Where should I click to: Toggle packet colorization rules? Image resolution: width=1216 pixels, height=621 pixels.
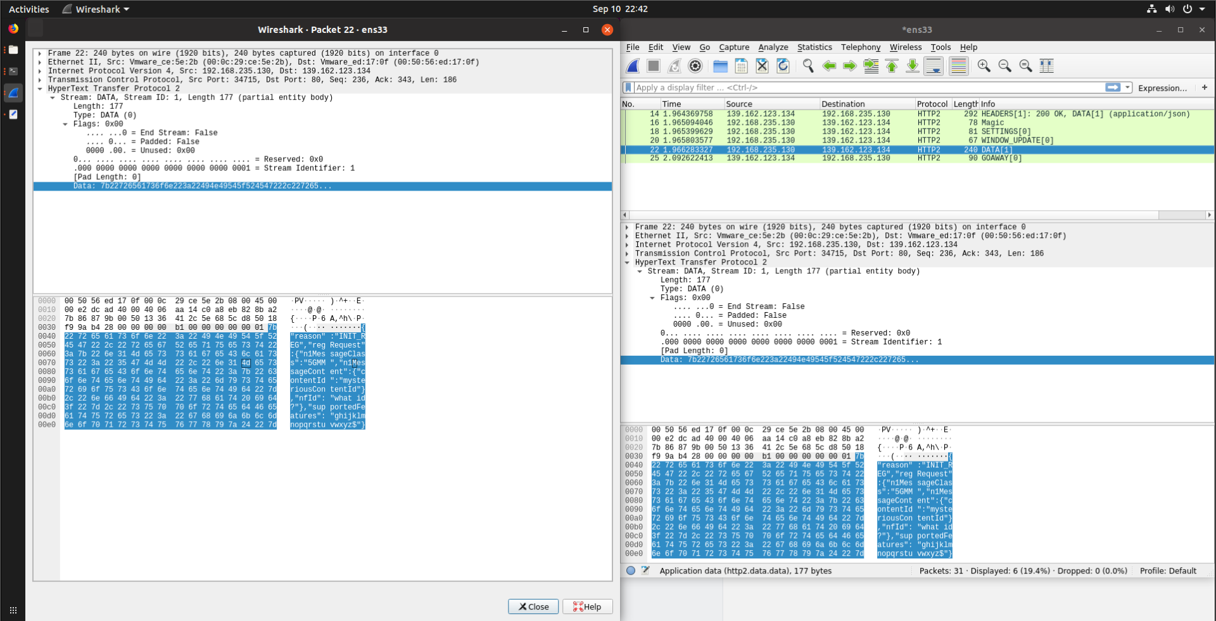tap(959, 66)
